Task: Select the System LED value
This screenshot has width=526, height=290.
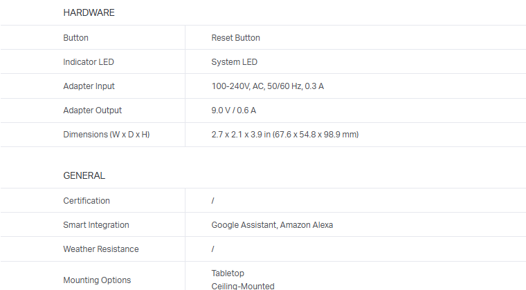Action: [x=234, y=62]
